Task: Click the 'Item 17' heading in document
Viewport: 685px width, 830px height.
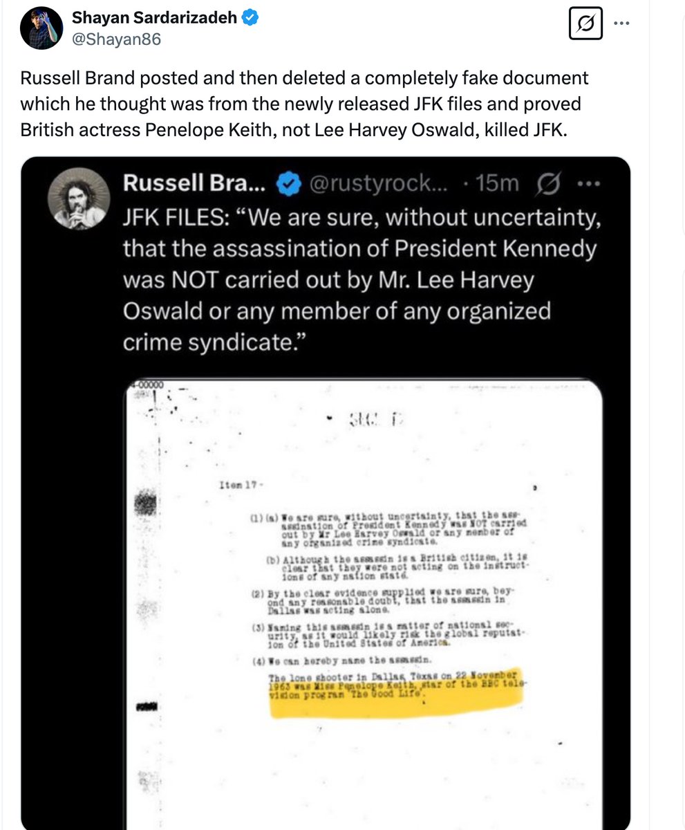Action: pos(237,487)
